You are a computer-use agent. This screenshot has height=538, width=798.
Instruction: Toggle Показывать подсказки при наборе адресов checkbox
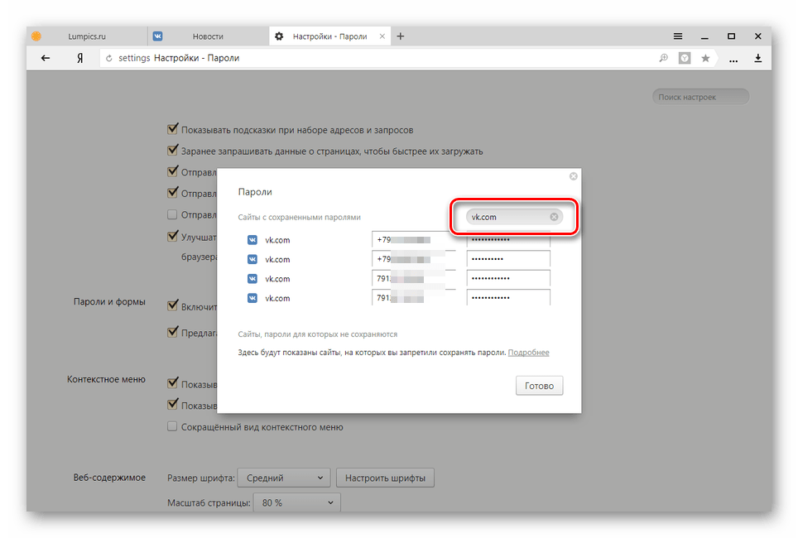(172, 129)
